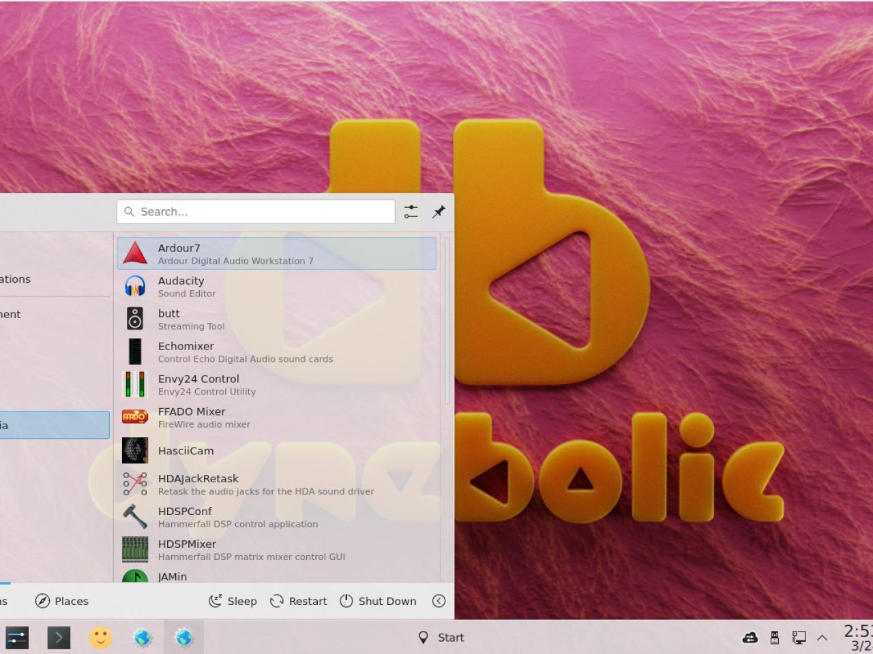Open launcher configure settings sliders icon
Screen dimensions: 873x654
(x=411, y=212)
